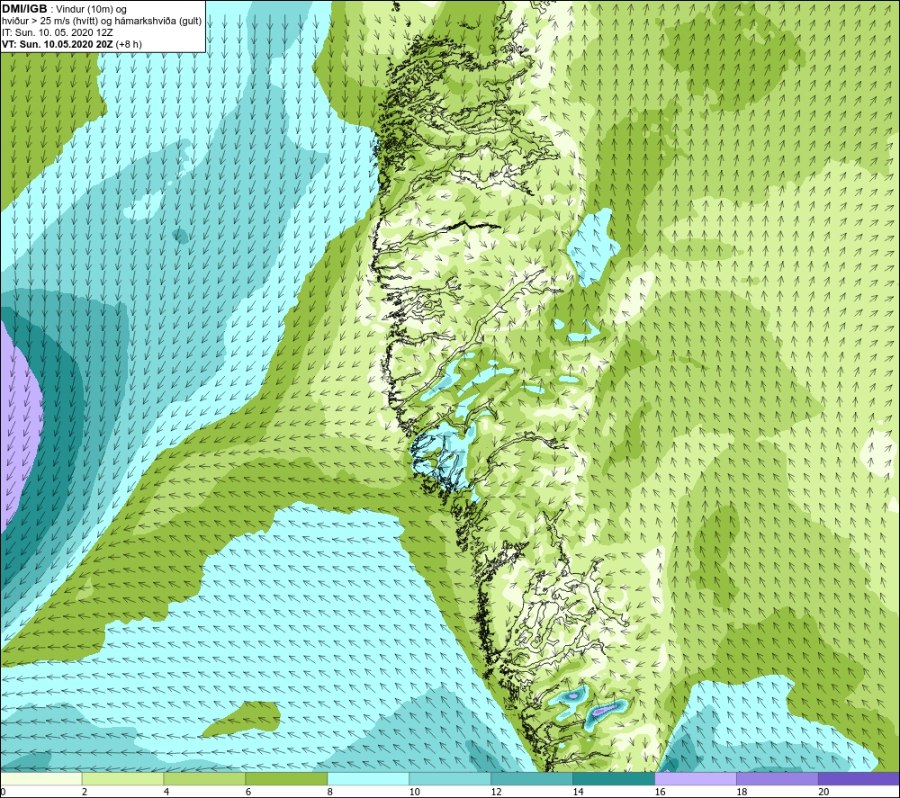Click the 'DMI/IGB' title text
This screenshot has width=900, height=798.
24,9
